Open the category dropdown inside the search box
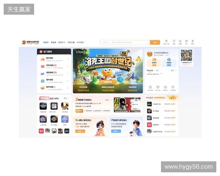The height and width of the screenshot is (176, 220). coord(106,42)
